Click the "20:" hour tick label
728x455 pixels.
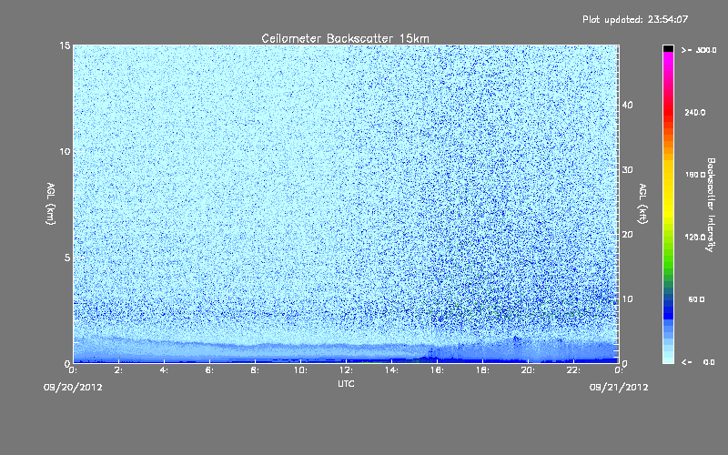pyautogui.click(x=528, y=370)
